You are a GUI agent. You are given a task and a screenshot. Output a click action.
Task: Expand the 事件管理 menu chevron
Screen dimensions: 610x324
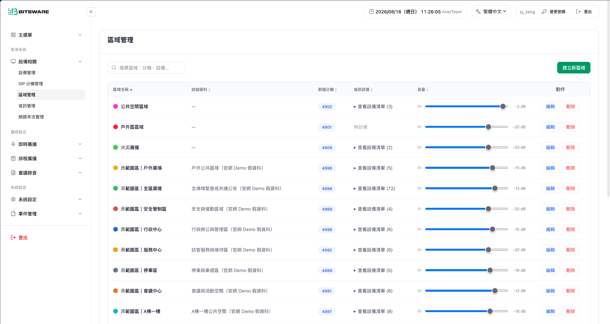[x=80, y=214]
